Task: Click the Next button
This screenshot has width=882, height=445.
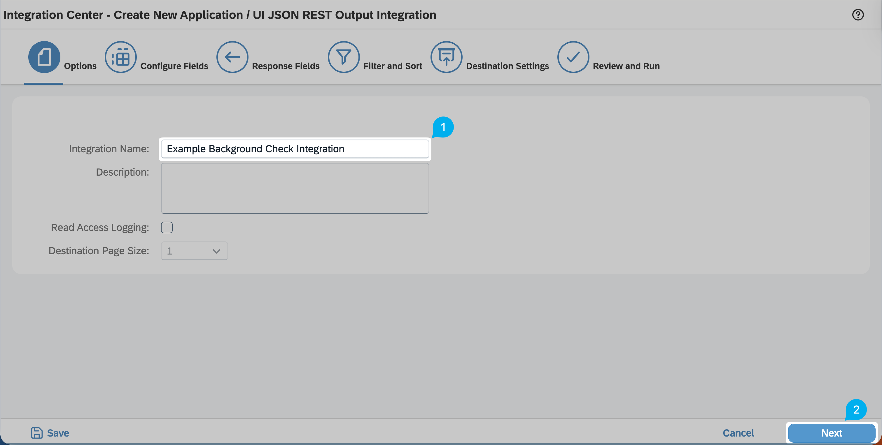Action: (x=831, y=433)
